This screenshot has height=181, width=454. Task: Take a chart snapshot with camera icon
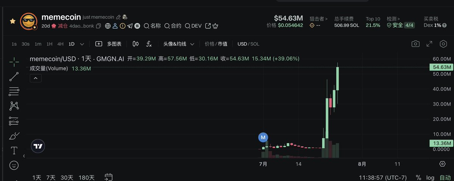click(415, 44)
